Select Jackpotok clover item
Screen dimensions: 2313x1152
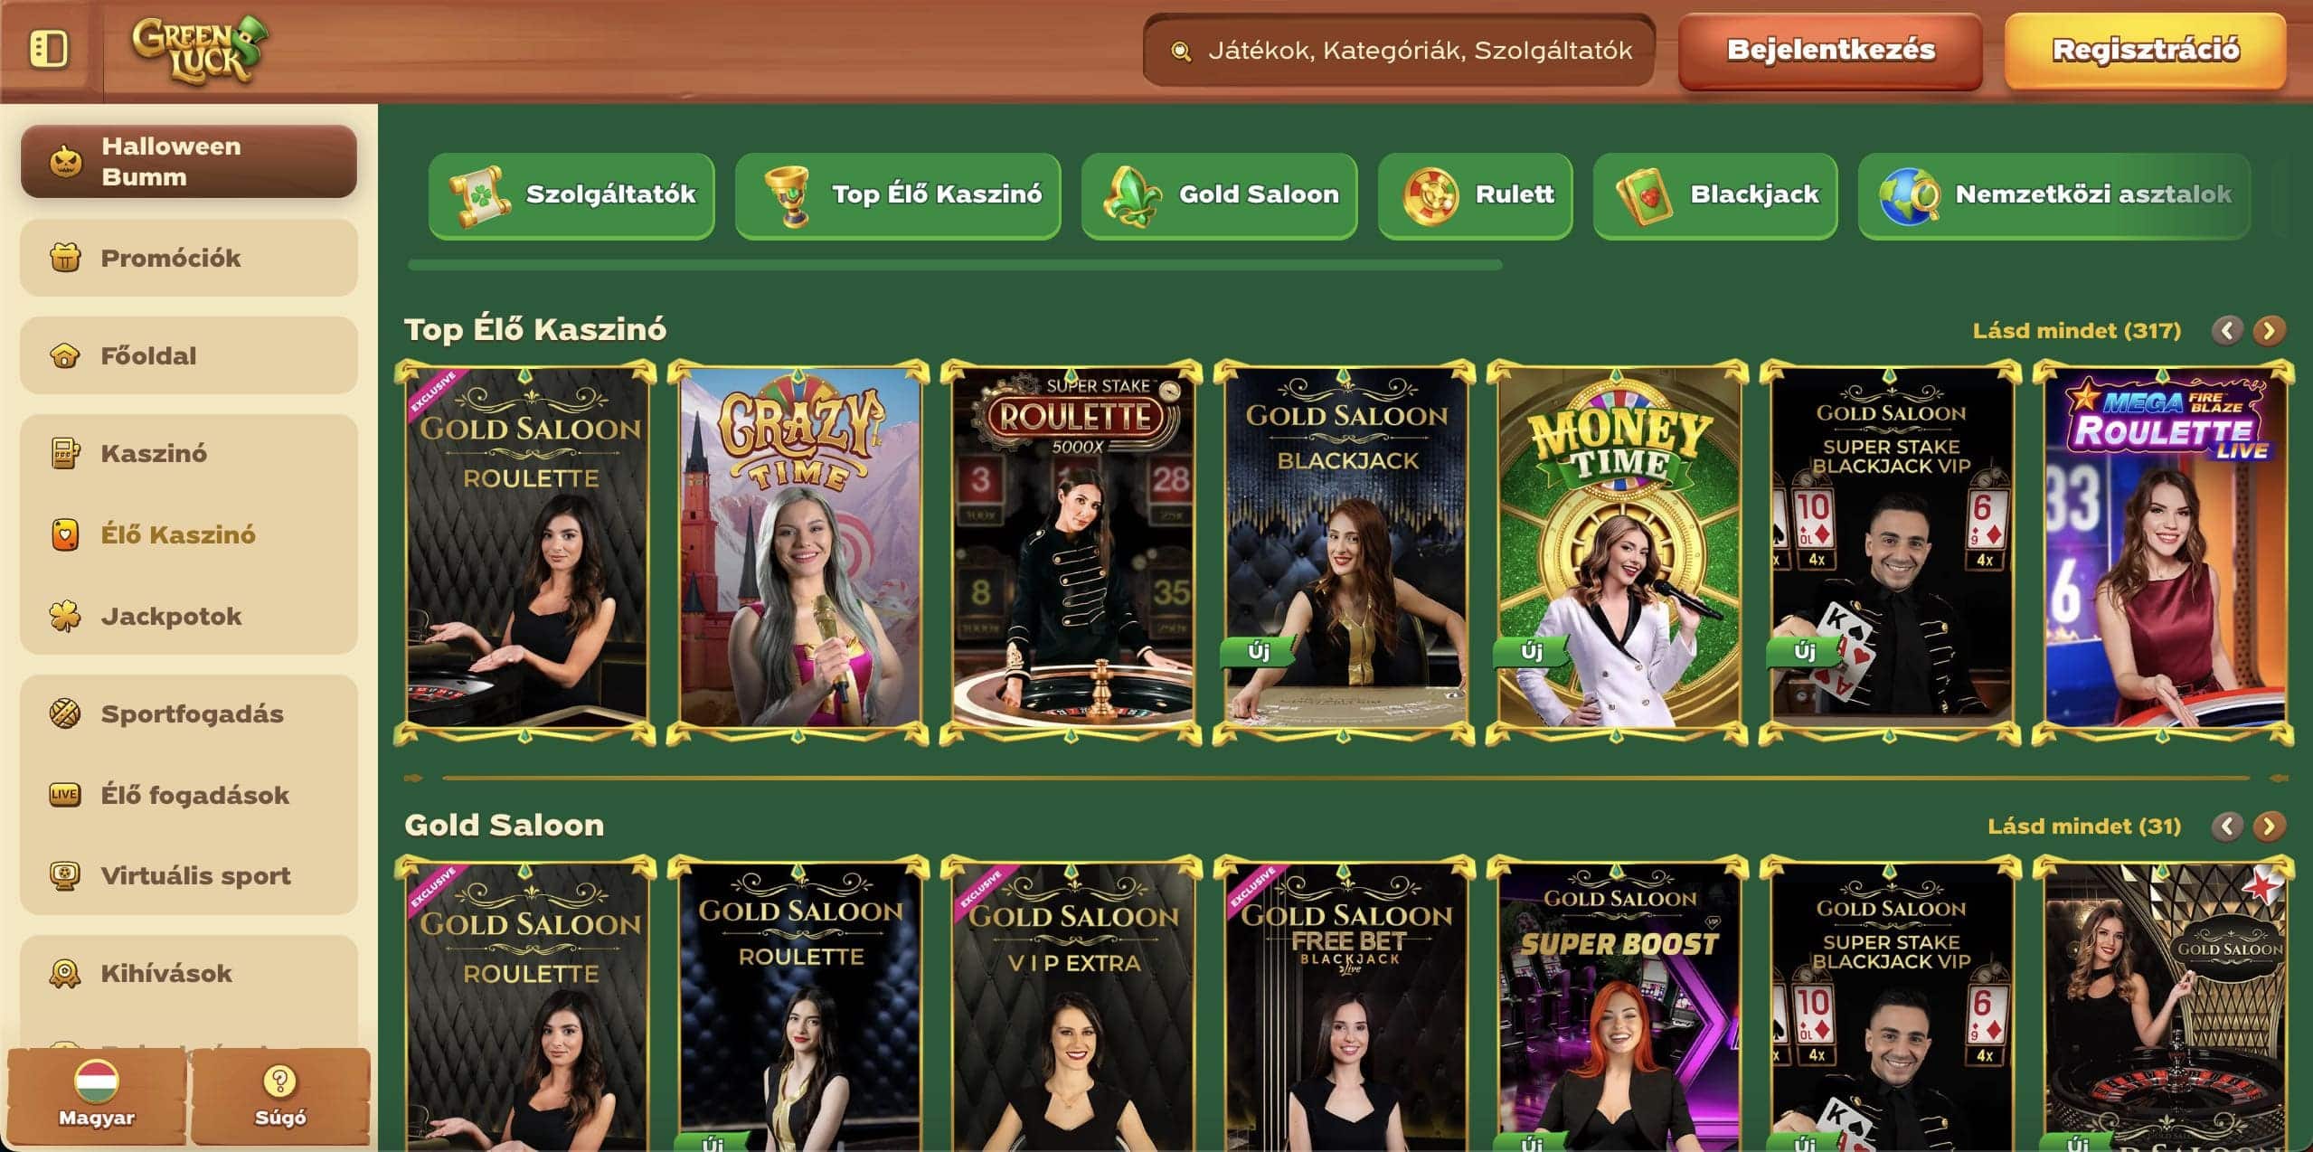189,616
